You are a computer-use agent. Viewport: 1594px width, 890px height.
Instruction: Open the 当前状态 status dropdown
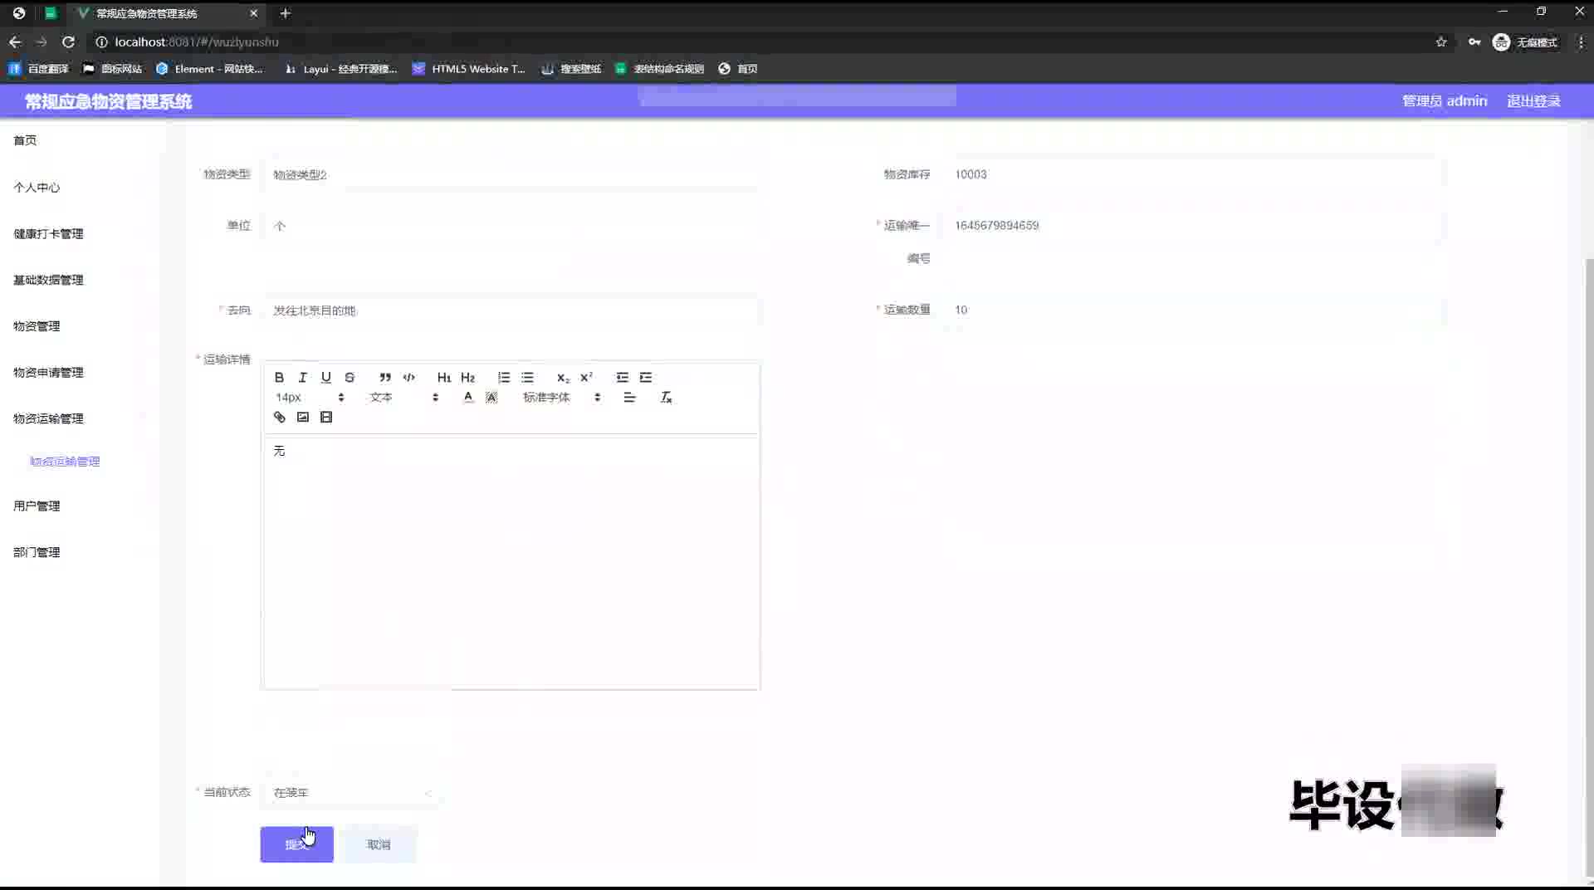tap(352, 793)
